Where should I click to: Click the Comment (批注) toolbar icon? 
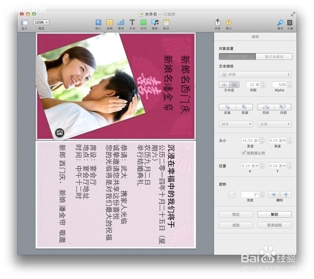[166, 22]
